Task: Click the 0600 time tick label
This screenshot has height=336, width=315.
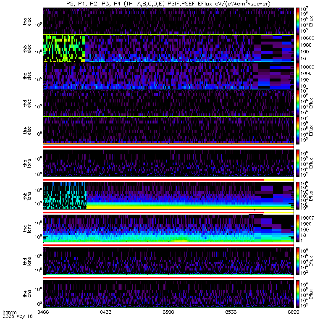Action: (x=293, y=312)
